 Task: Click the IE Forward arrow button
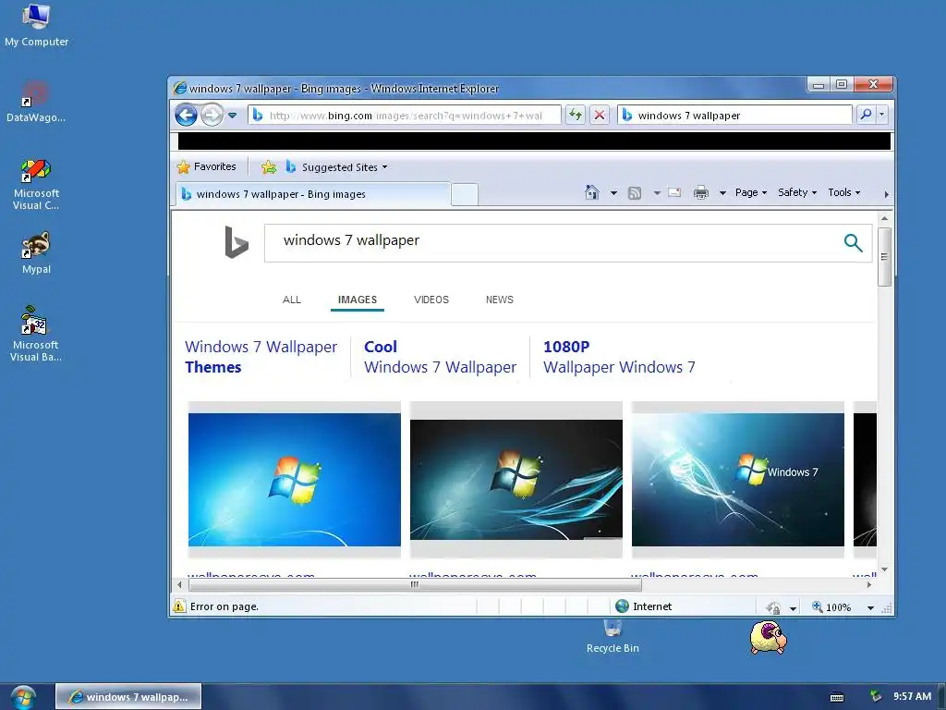coord(212,115)
